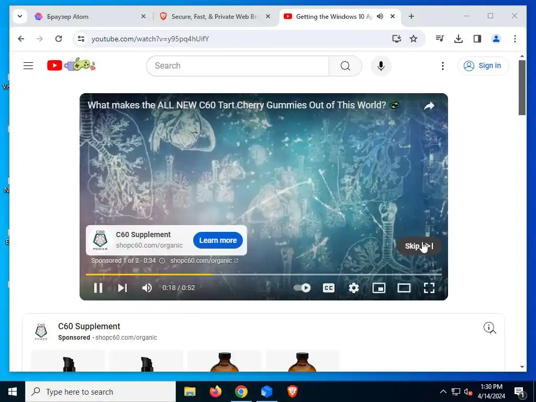Seek in the video progress bar
536x402 pixels.
pos(264,274)
